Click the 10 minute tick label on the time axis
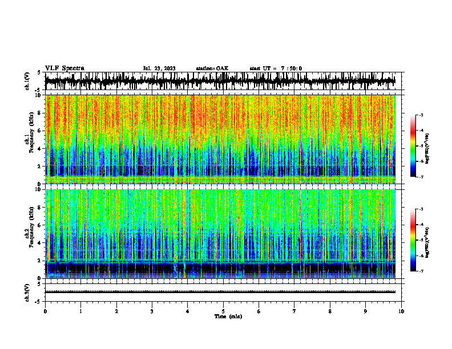 (x=401, y=311)
